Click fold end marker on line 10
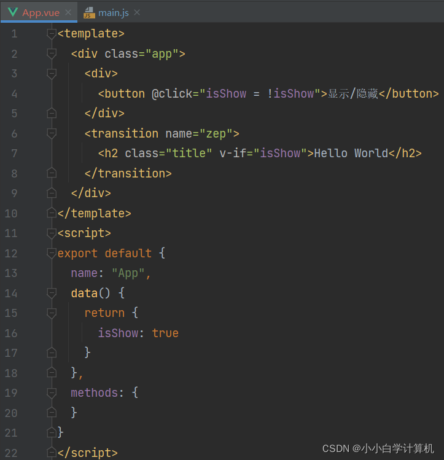 tap(52, 213)
